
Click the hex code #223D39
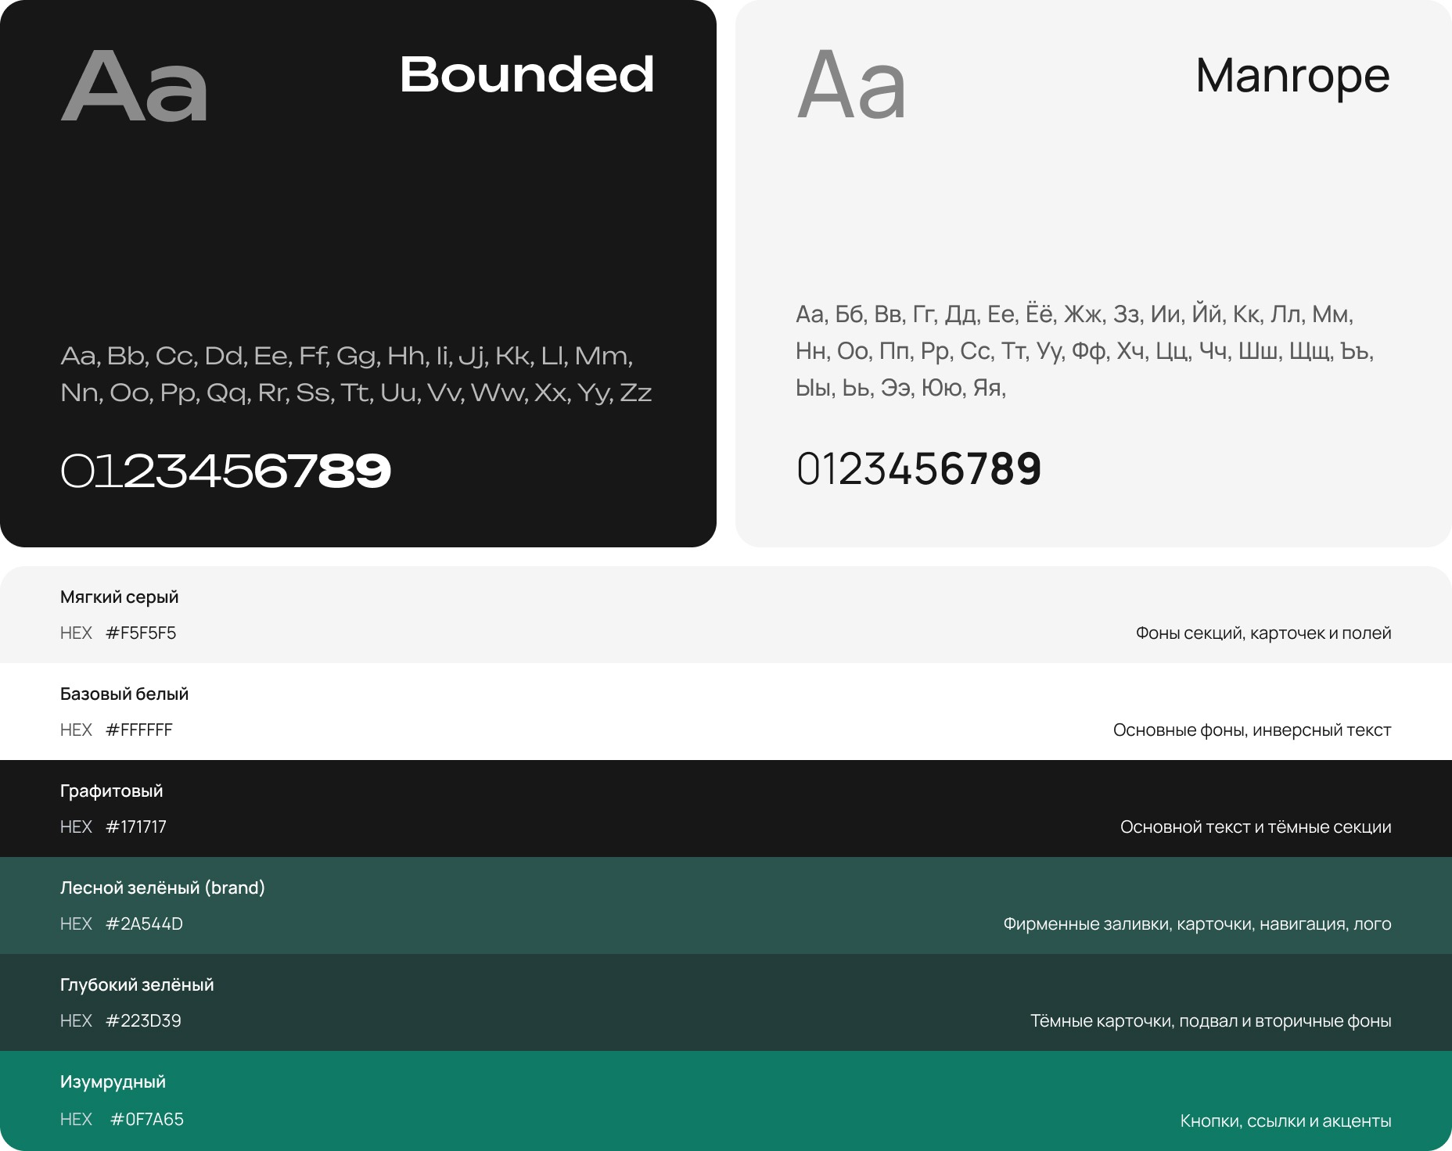pyautogui.click(x=143, y=1020)
